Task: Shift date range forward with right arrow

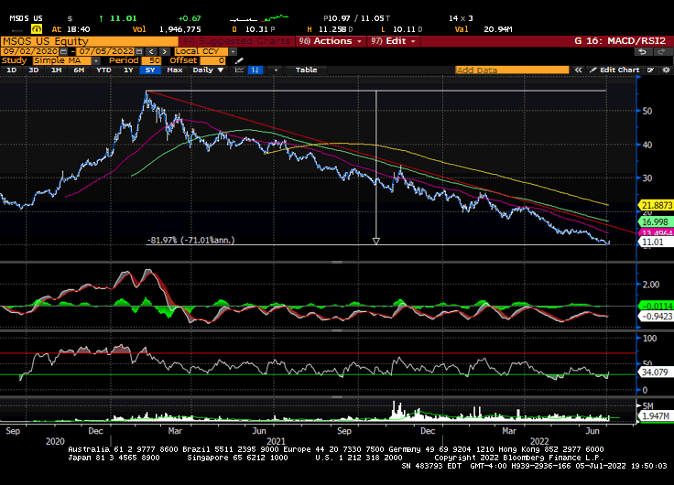Action: coord(165,51)
